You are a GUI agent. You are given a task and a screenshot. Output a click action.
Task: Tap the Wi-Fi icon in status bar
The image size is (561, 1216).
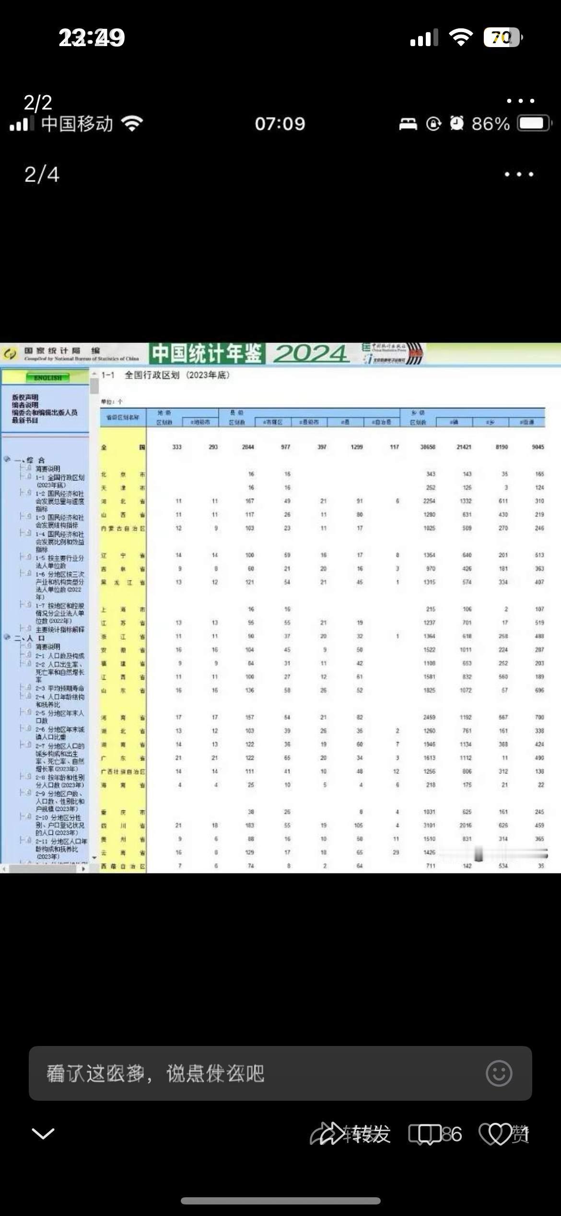coord(461,37)
